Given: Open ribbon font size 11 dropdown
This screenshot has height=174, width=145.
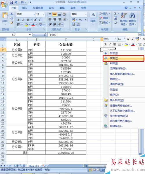Looking at the screenshot, I should coord(44,14).
